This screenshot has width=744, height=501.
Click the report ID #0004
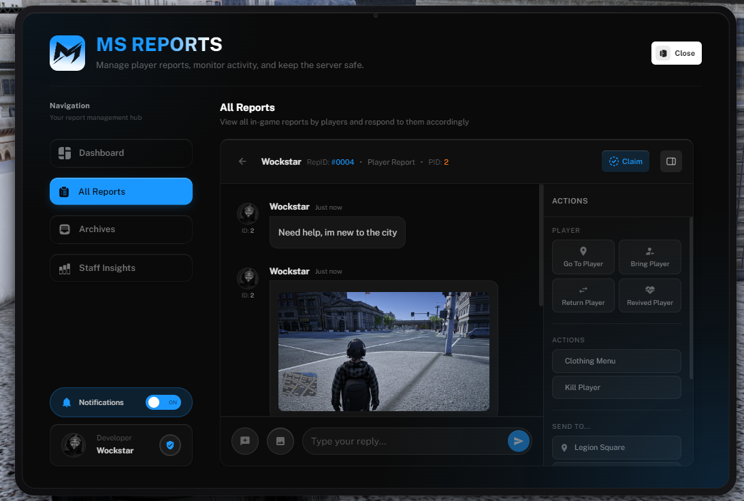click(342, 162)
